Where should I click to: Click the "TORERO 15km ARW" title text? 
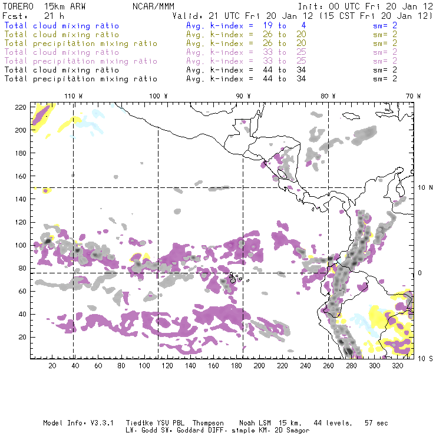[44, 6]
